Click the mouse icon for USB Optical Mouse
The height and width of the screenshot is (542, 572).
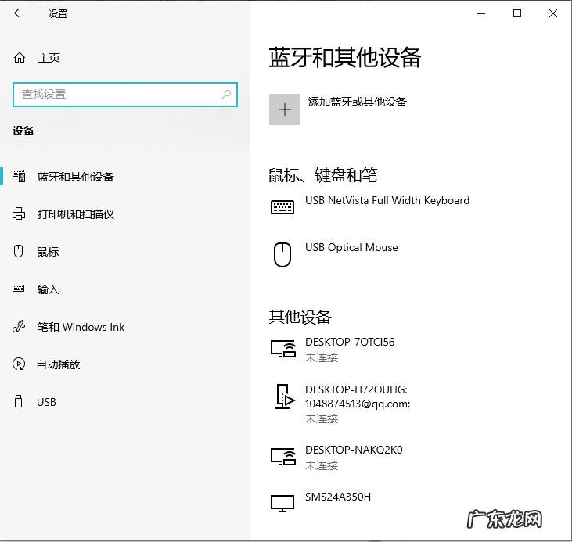(282, 255)
